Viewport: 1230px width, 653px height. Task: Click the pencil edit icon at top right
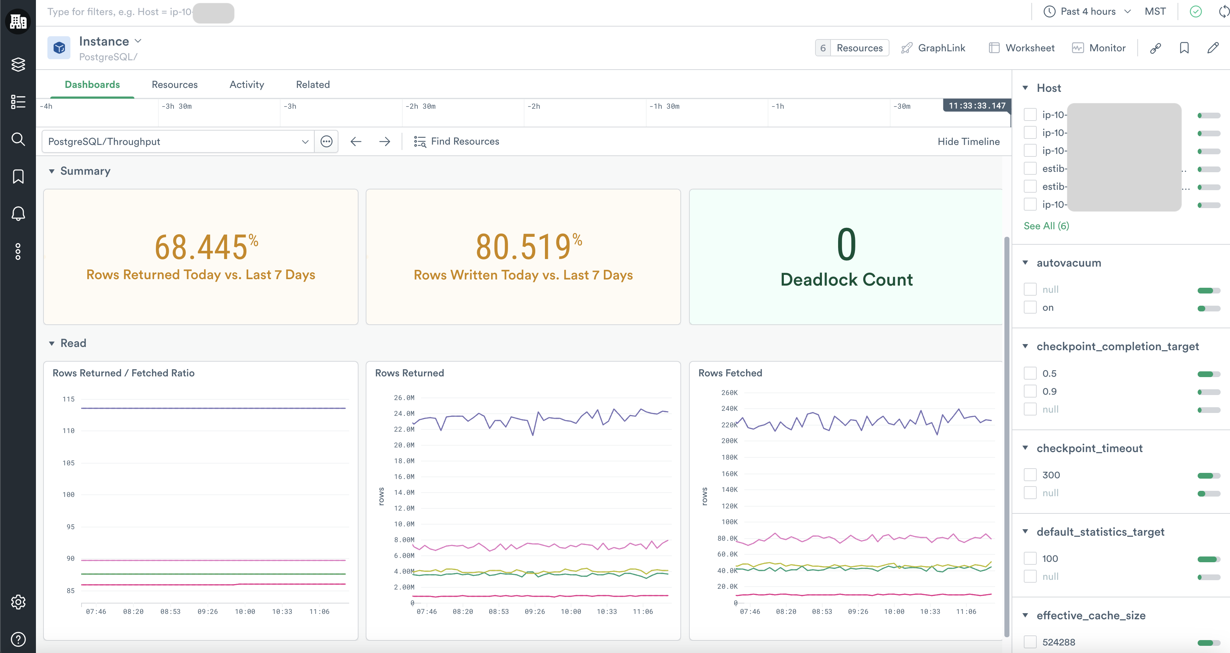[1213, 48]
